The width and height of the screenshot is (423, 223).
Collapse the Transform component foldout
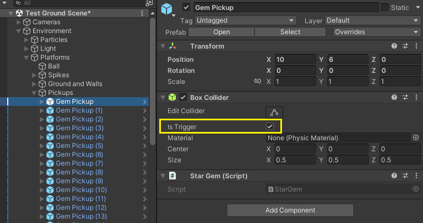[163, 46]
